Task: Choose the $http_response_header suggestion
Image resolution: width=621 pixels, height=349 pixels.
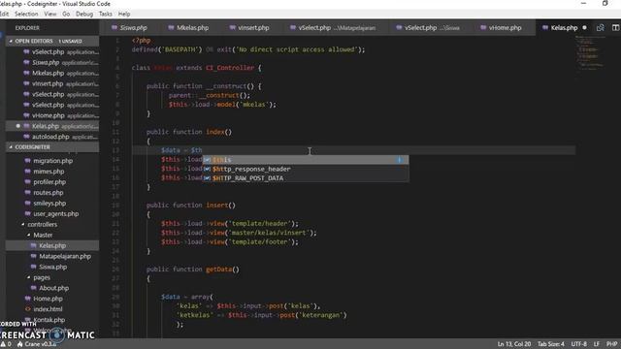Action: point(306,169)
